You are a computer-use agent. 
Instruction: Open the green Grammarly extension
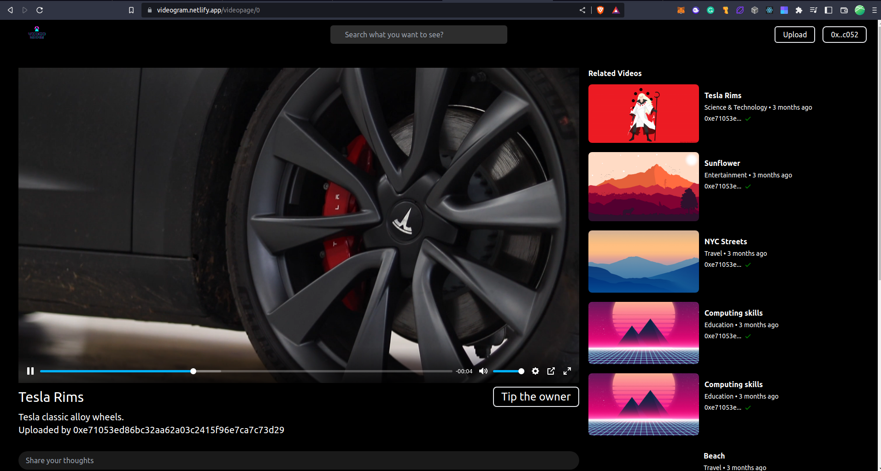711,10
